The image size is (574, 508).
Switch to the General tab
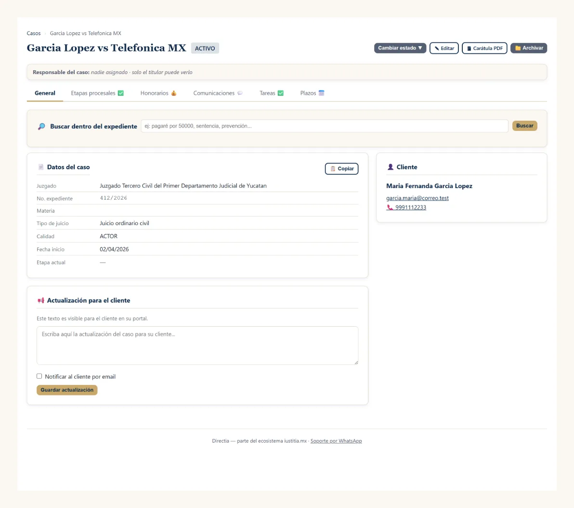45,93
